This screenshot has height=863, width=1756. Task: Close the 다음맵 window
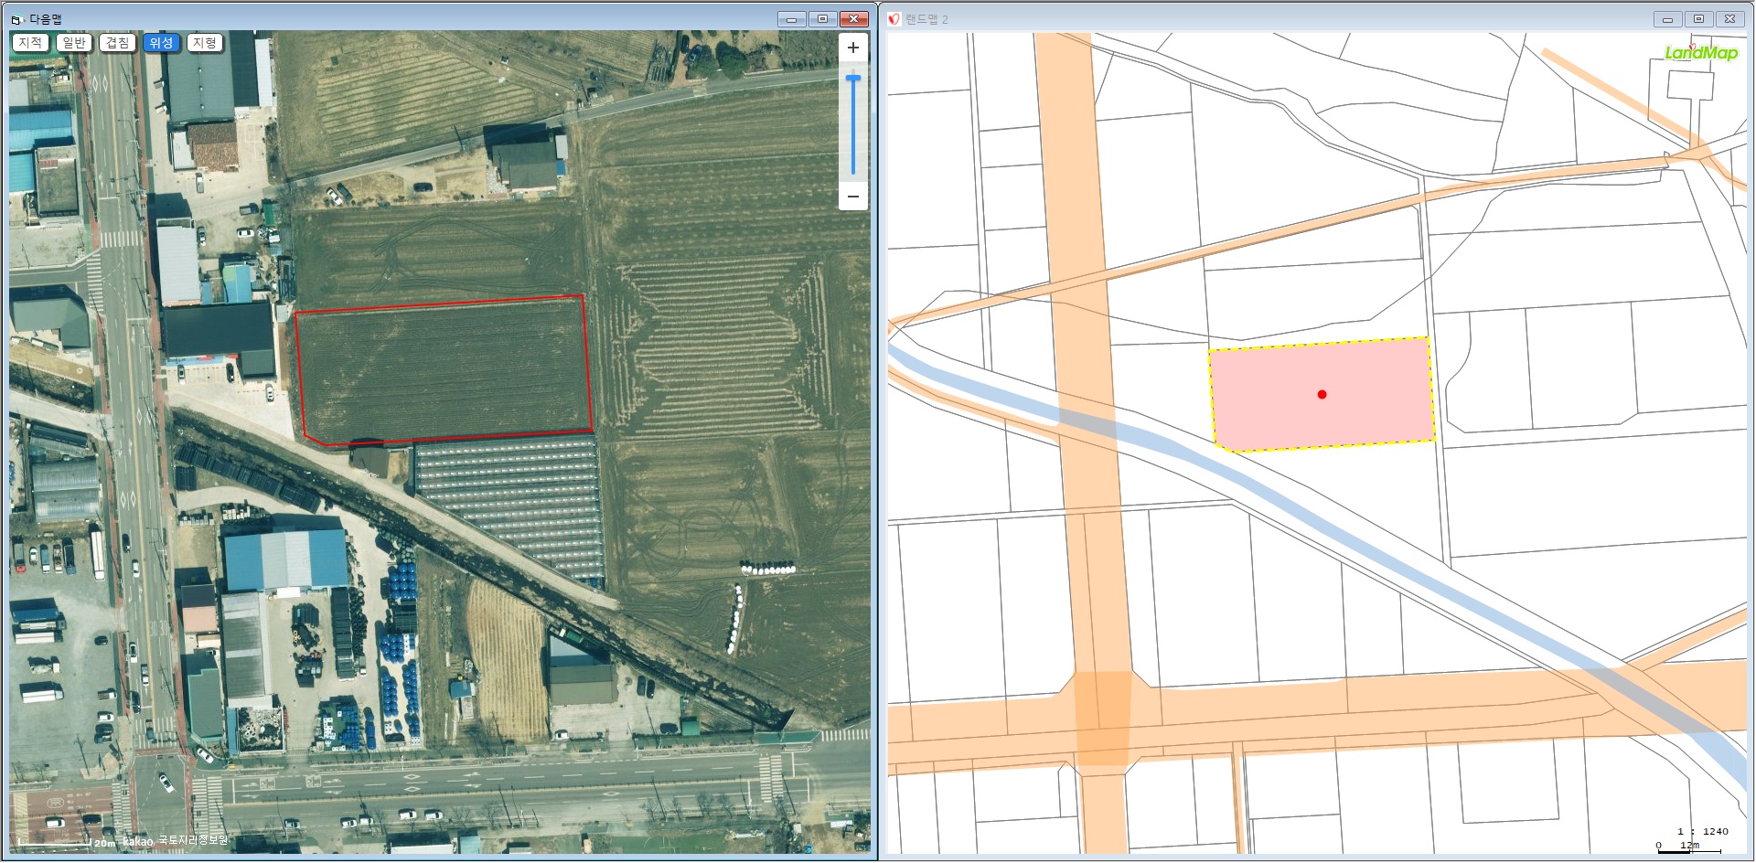point(853,19)
